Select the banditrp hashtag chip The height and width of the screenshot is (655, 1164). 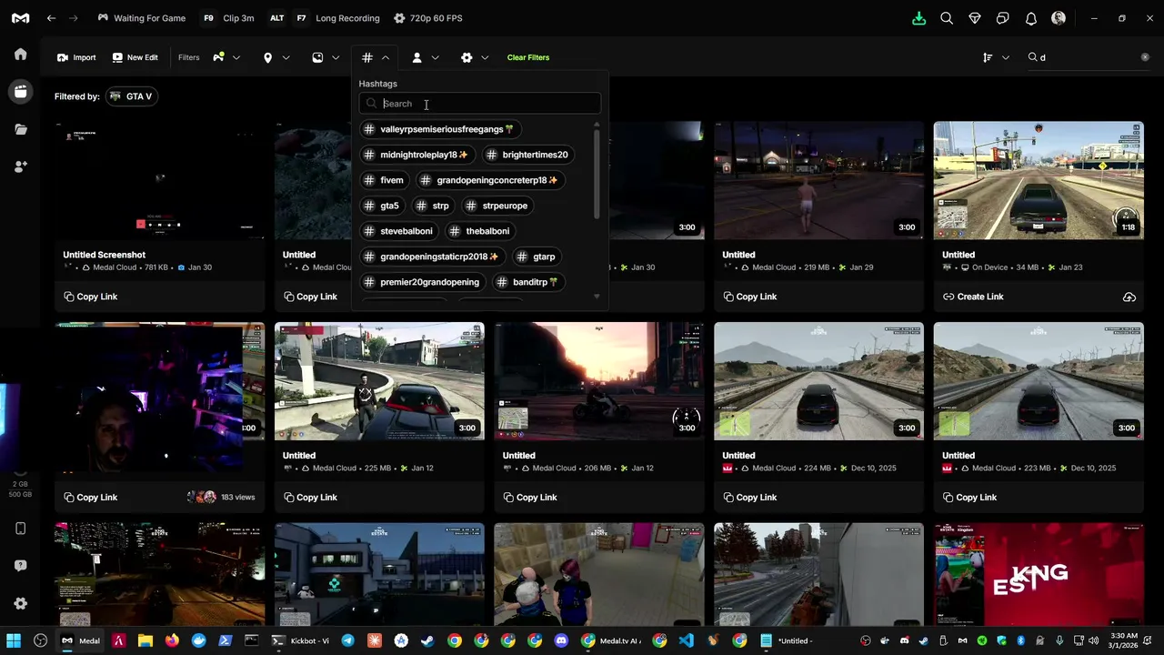[x=528, y=282]
